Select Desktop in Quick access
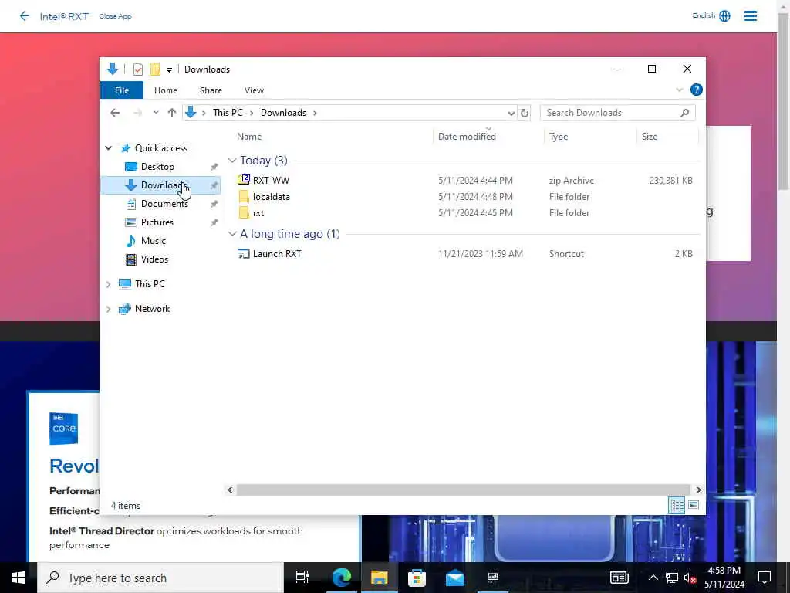 157,167
